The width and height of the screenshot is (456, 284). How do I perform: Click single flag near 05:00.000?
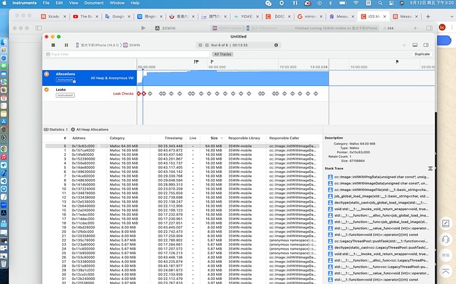212,61
